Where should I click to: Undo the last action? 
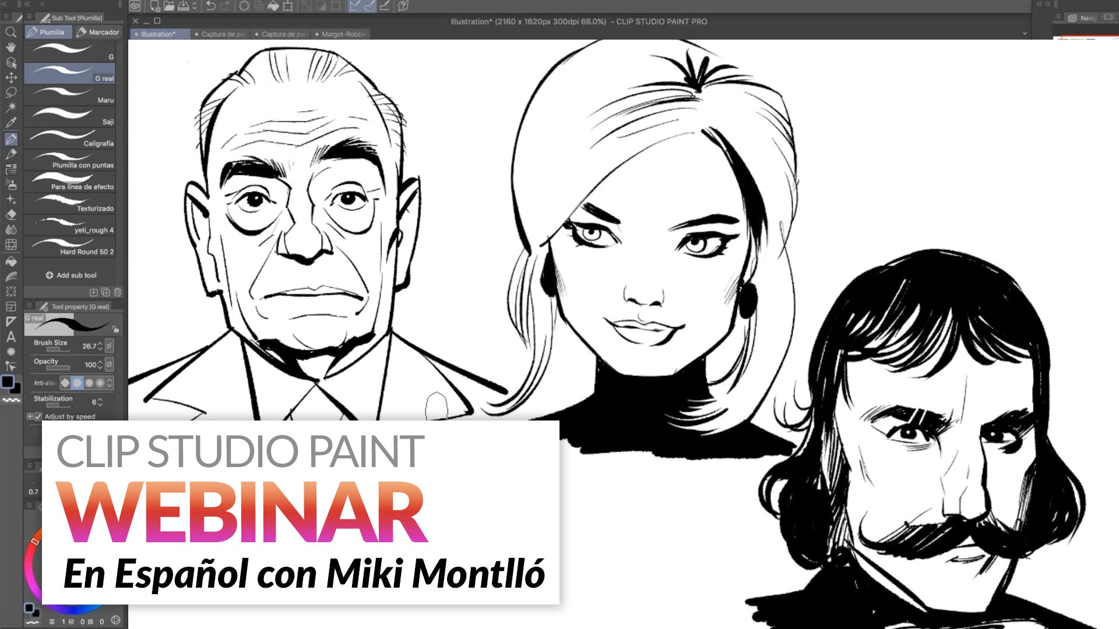210,6
